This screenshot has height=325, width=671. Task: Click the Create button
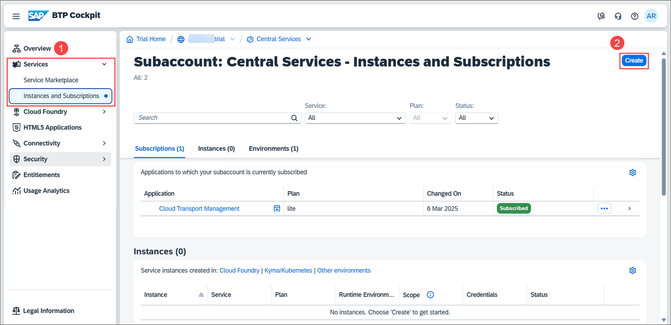(x=634, y=61)
